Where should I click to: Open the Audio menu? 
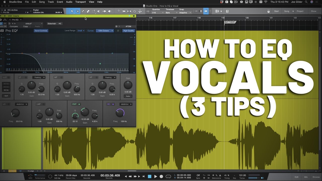coord(69,2)
